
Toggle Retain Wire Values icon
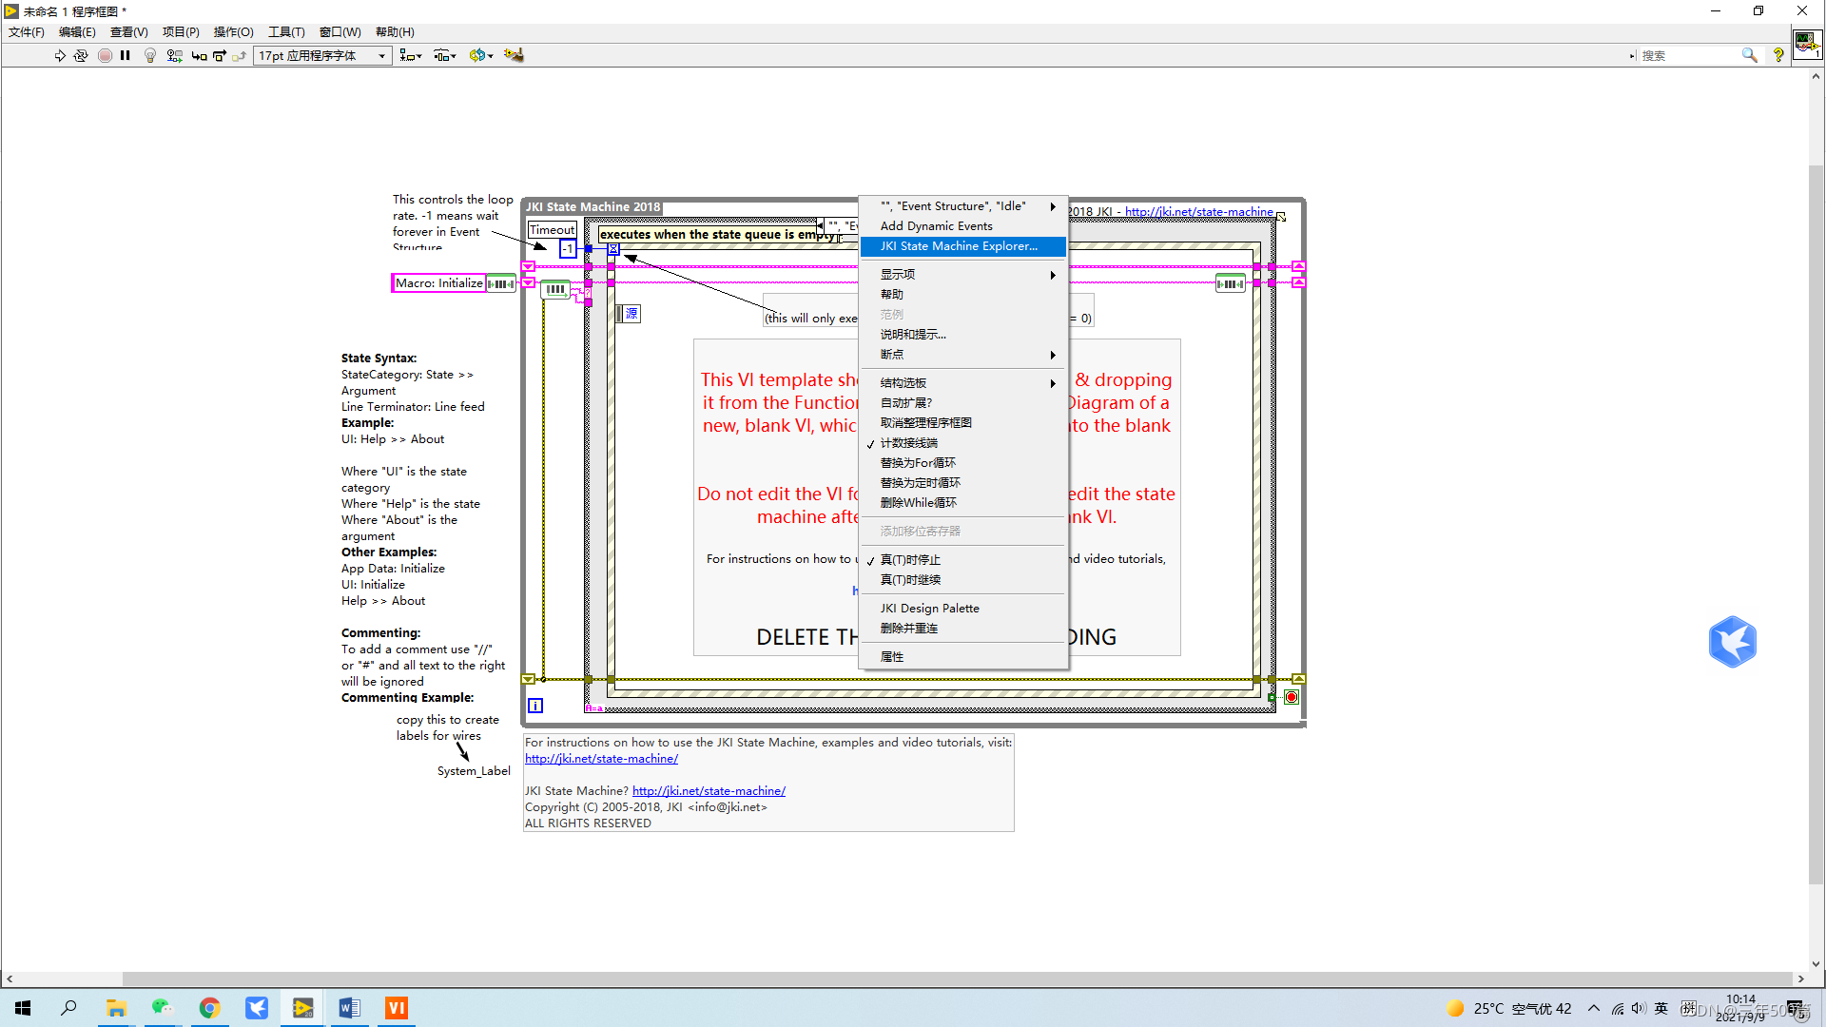174,55
